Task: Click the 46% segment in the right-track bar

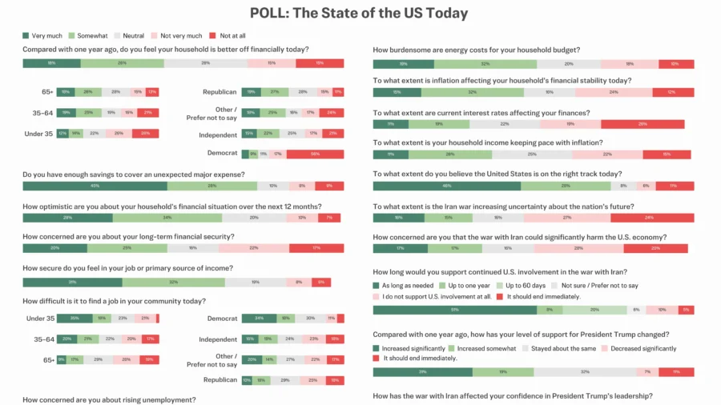Action: 446,186
